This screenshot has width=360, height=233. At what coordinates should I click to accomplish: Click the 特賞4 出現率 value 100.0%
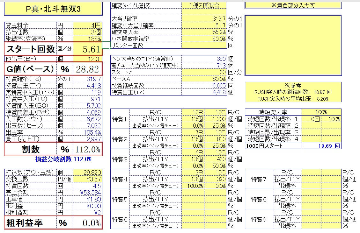193,186
